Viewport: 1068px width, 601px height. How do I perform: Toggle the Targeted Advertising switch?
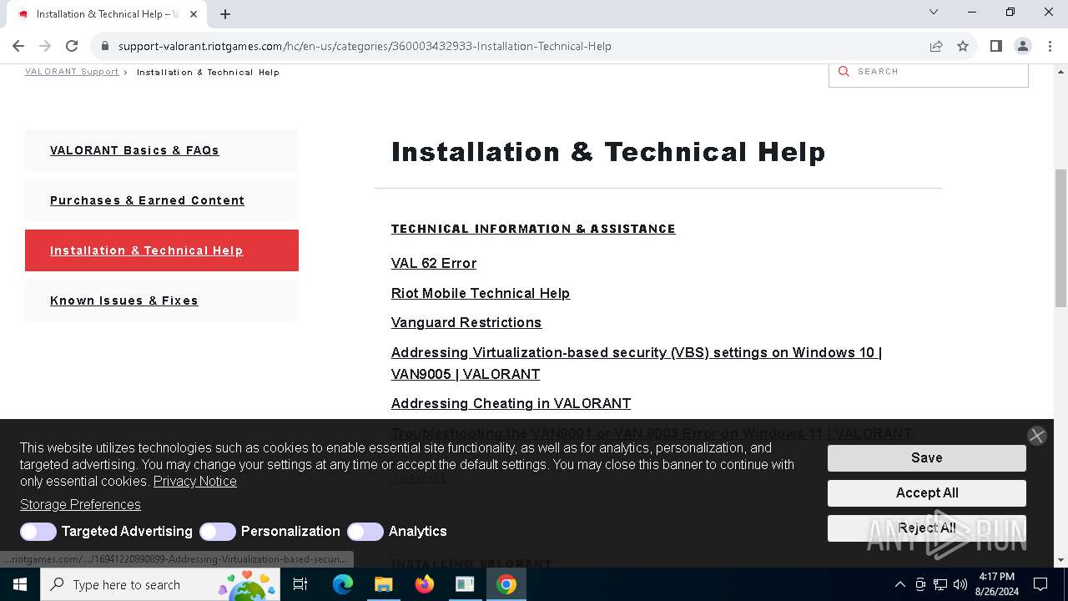click(38, 532)
